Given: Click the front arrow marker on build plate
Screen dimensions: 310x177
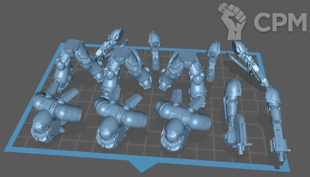Looking at the screenshot, I should 141,165.
